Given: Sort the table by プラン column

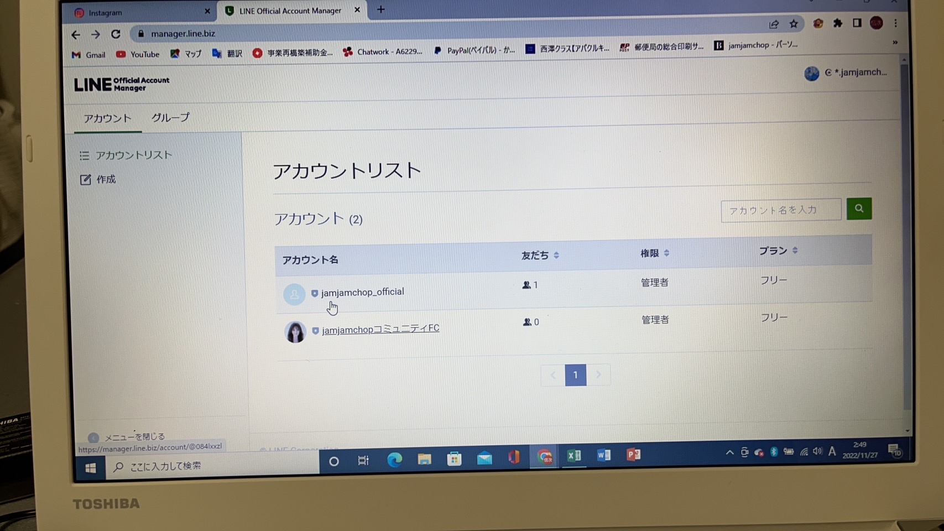Looking at the screenshot, I should tap(778, 251).
